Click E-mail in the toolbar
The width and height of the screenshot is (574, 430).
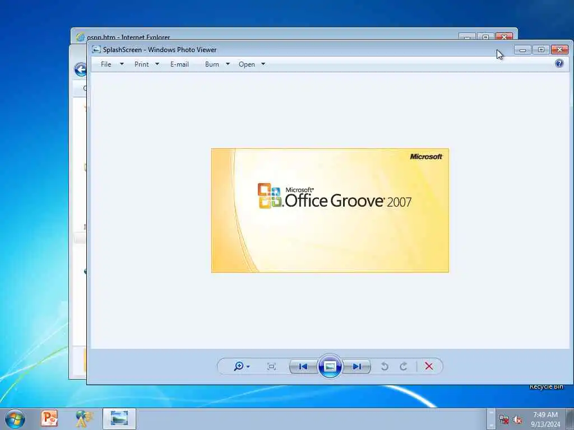[x=179, y=64]
